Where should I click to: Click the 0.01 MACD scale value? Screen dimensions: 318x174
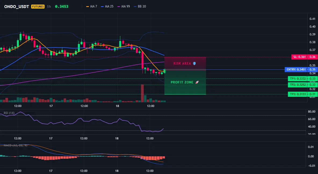311,147
